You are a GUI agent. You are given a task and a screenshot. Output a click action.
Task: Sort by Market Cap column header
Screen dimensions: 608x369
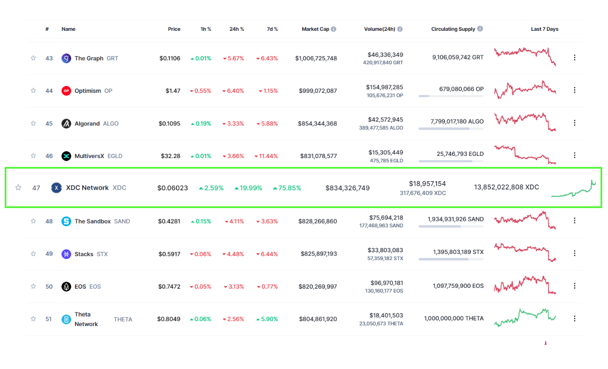[x=315, y=29]
